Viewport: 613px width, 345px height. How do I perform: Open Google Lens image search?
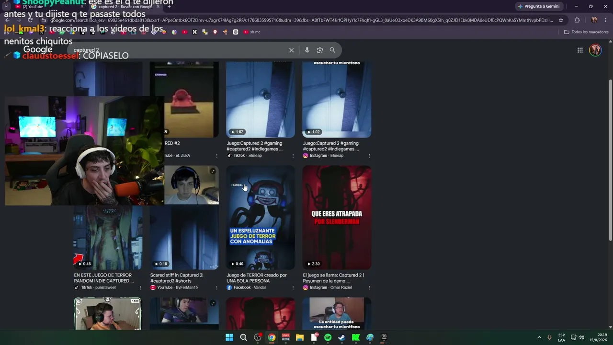point(320,50)
